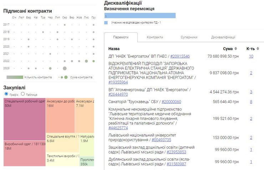Image resolution: width=264 pixels, height=170 pixels.
Task: Open the Перемоги tab
Action: point(121,37)
